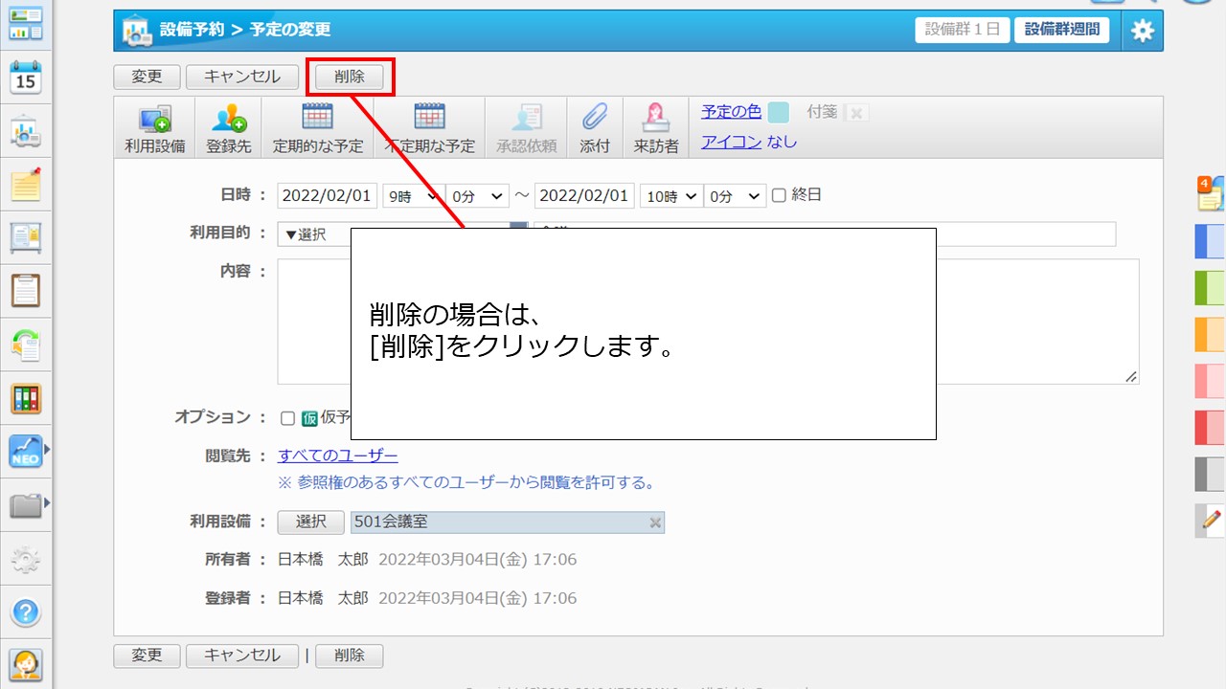This screenshot has width=1226, height=689.
Task: Pick the green sticky color on the right
Action: [x=1211, y=288]
